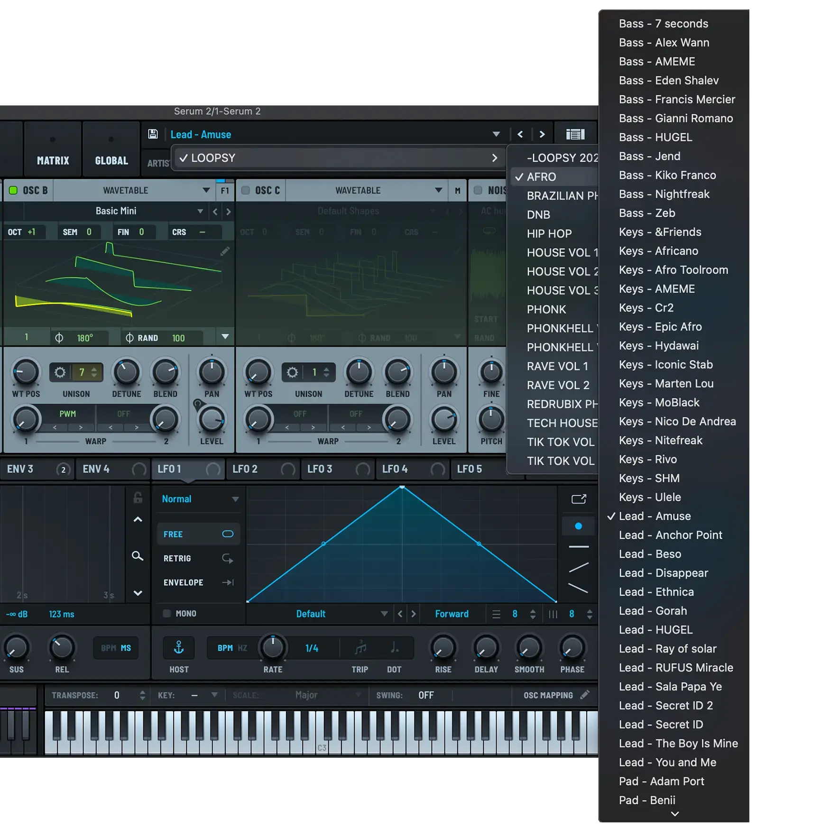Click the OSC MAPPING label button

tap(548, 695)
